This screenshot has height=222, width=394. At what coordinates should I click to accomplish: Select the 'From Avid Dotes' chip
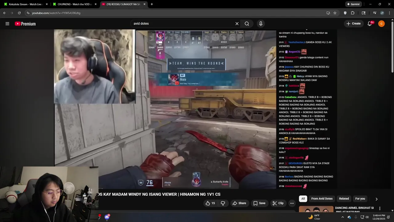click(x=322, y=199)
